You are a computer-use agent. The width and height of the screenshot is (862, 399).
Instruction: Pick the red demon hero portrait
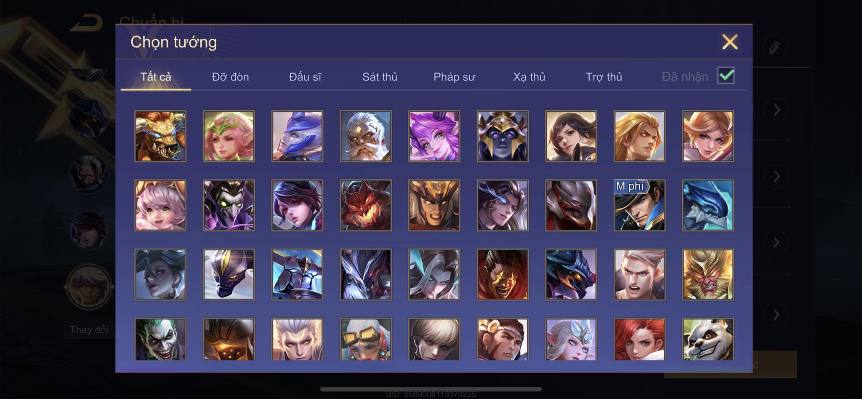(x=365, y=205)
